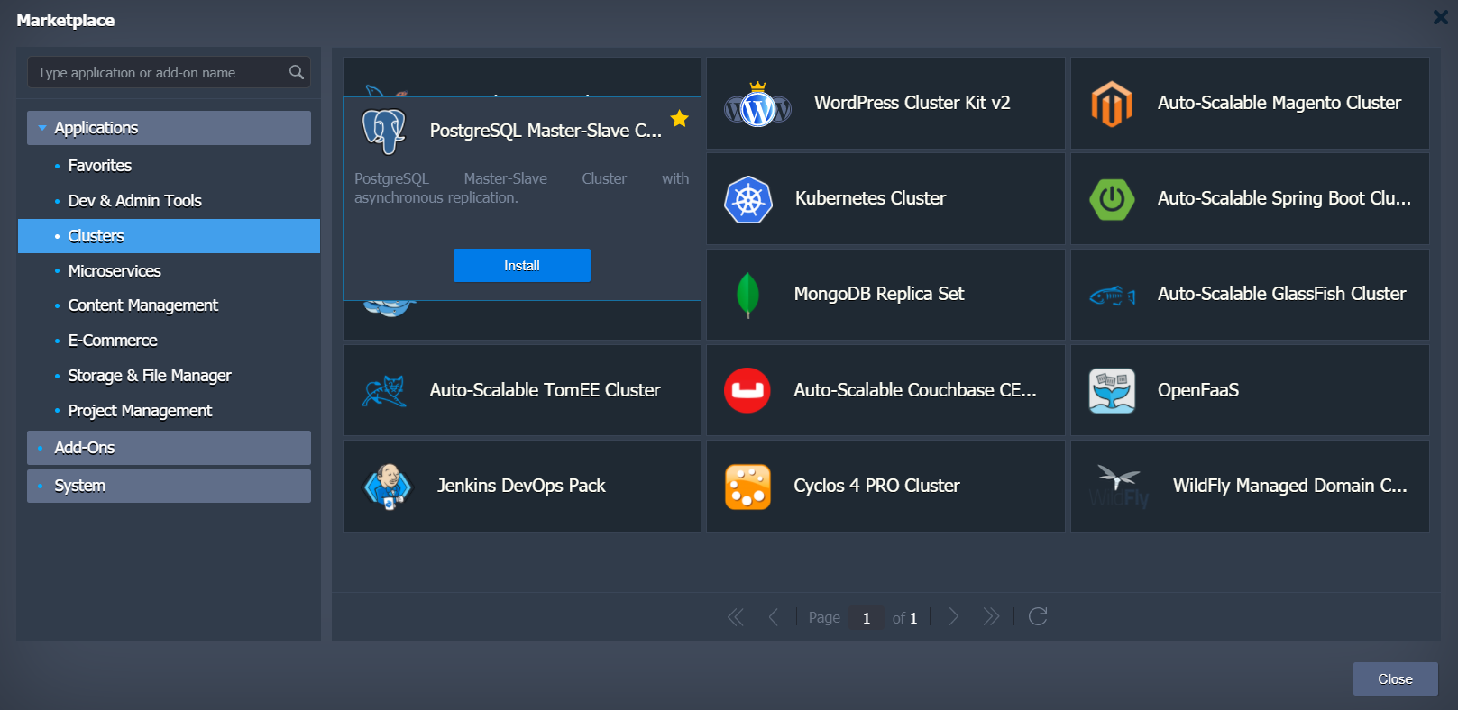Click the Kubernetes wheel icon
Screen dimensions: 1458x710
(x=748, y=199)
